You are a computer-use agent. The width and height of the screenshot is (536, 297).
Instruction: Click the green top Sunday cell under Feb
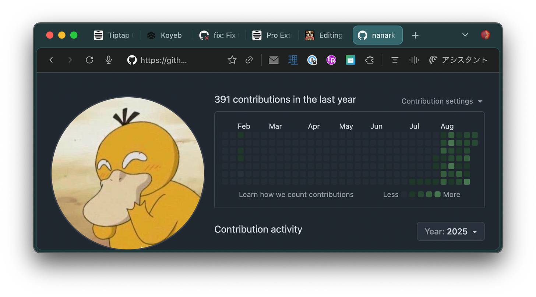click(x=241, y=135)
